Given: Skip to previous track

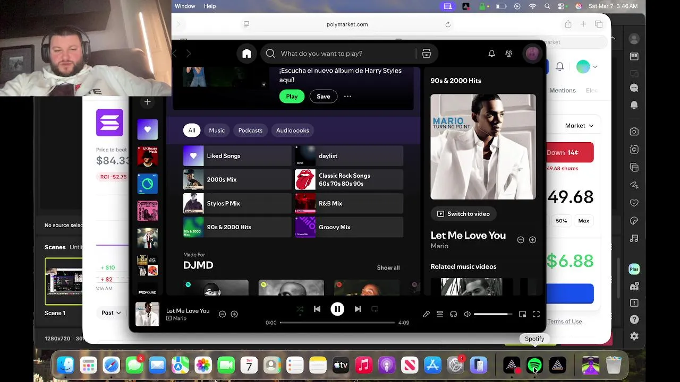Looking at the screenshot, I should tap(317, 309).
